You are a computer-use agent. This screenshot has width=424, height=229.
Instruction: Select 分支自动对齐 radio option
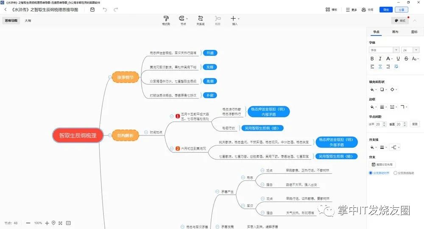pos(379,173)
